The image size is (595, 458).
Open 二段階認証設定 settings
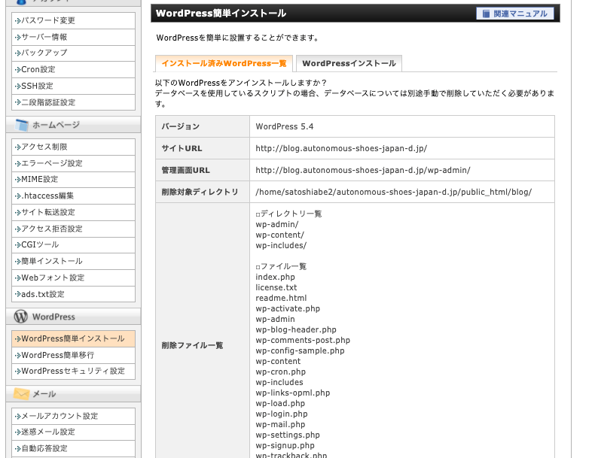point(48,102)
